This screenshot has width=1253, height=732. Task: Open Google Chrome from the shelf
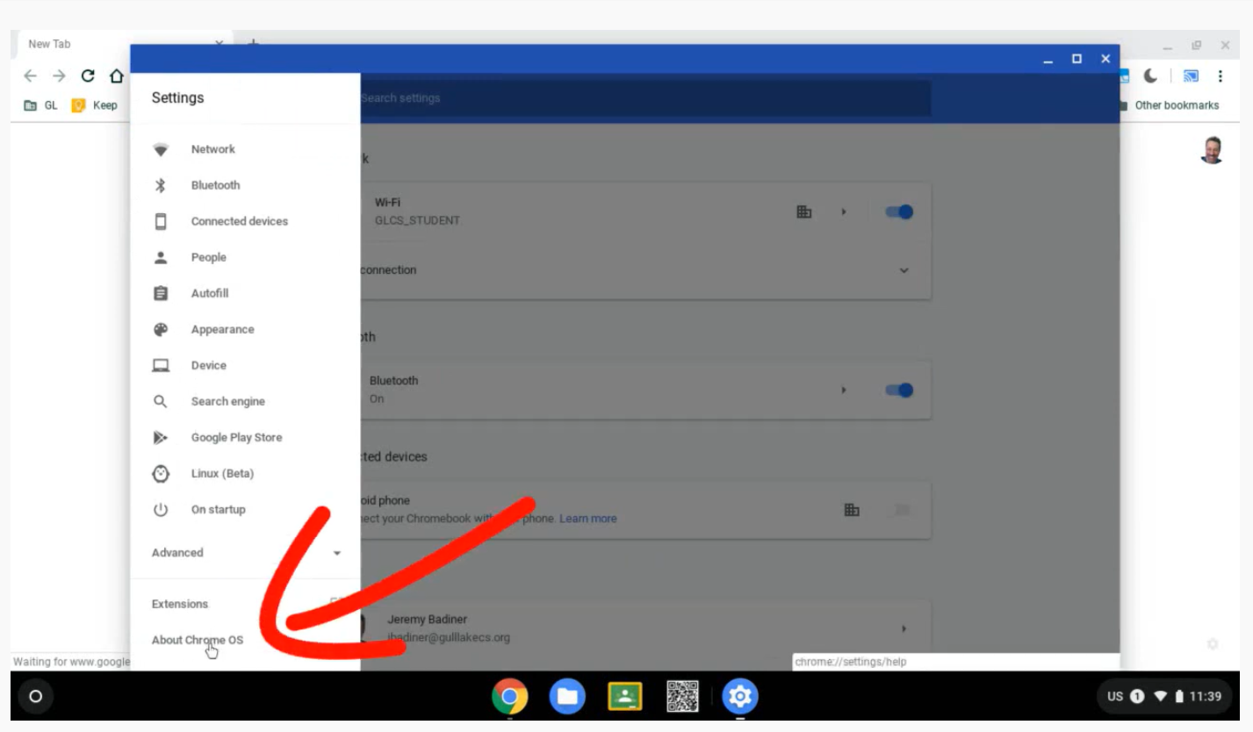(x=509, y=697)
